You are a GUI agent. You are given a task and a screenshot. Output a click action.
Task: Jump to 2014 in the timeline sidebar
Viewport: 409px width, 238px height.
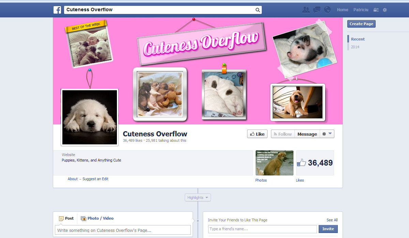point(355,47)
